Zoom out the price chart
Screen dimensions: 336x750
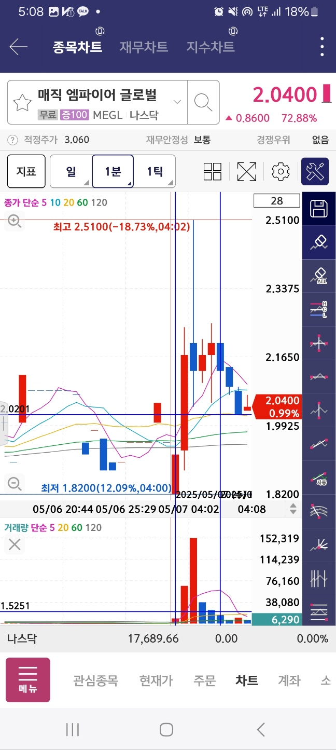click(15, 484)
